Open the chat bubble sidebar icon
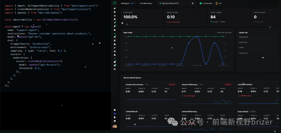This screenshot has width=281, height=133. pos(115,110)
